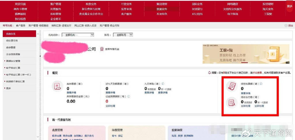The width and height of the screenshot is (295, 140).
Task: Click info icon next to 待签收票据（笔）
Action: 261,84
